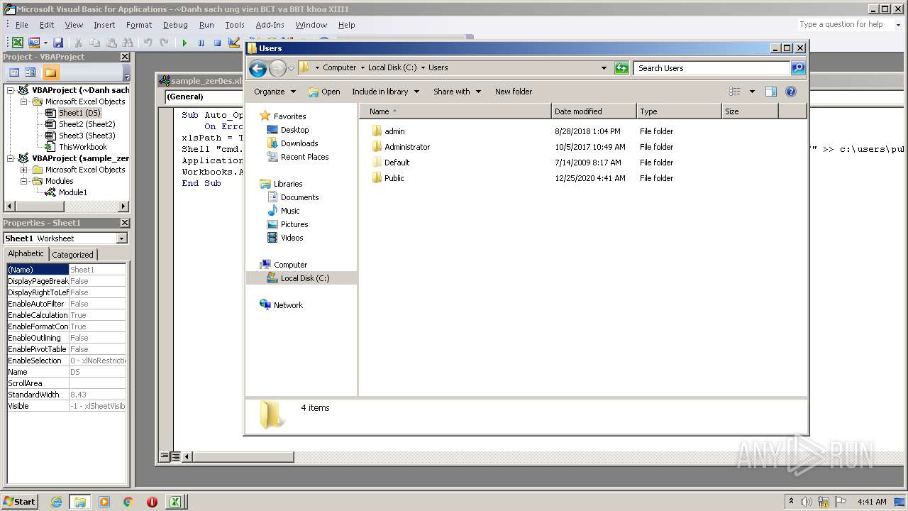Click the Find binoculars icon in VBA toolbar

tap(128, 43)
